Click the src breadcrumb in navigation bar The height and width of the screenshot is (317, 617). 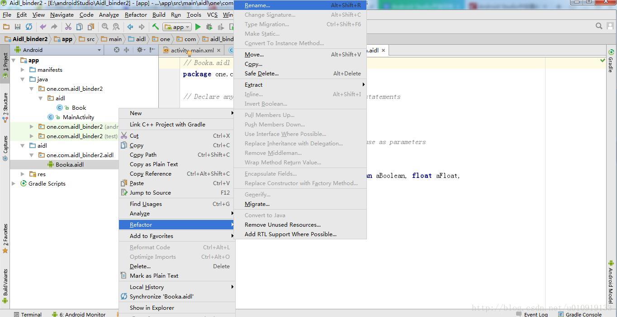[x=86, y=39]
